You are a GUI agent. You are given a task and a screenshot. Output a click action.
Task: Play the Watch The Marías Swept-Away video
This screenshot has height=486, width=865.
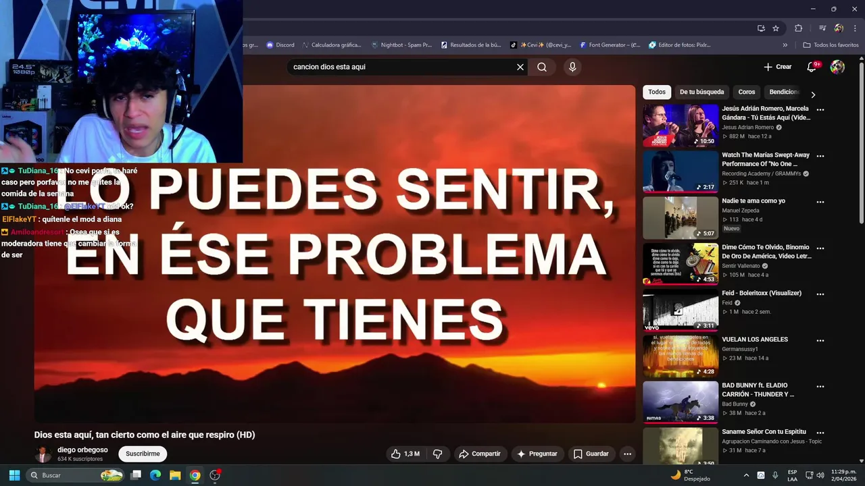(x=681, y=171)
